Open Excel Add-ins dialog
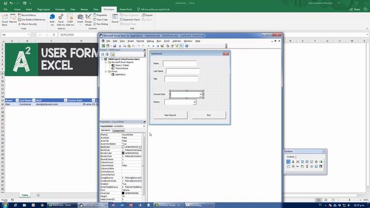 click(61, 20)
